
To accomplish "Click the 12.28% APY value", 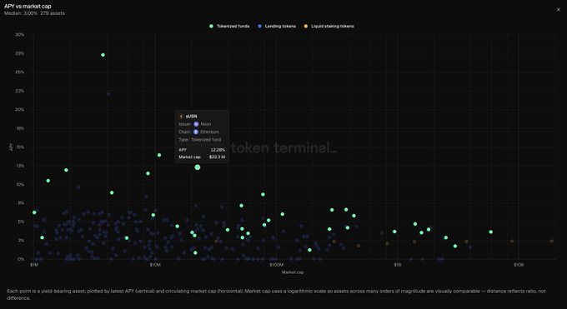I will click(218, 150).
